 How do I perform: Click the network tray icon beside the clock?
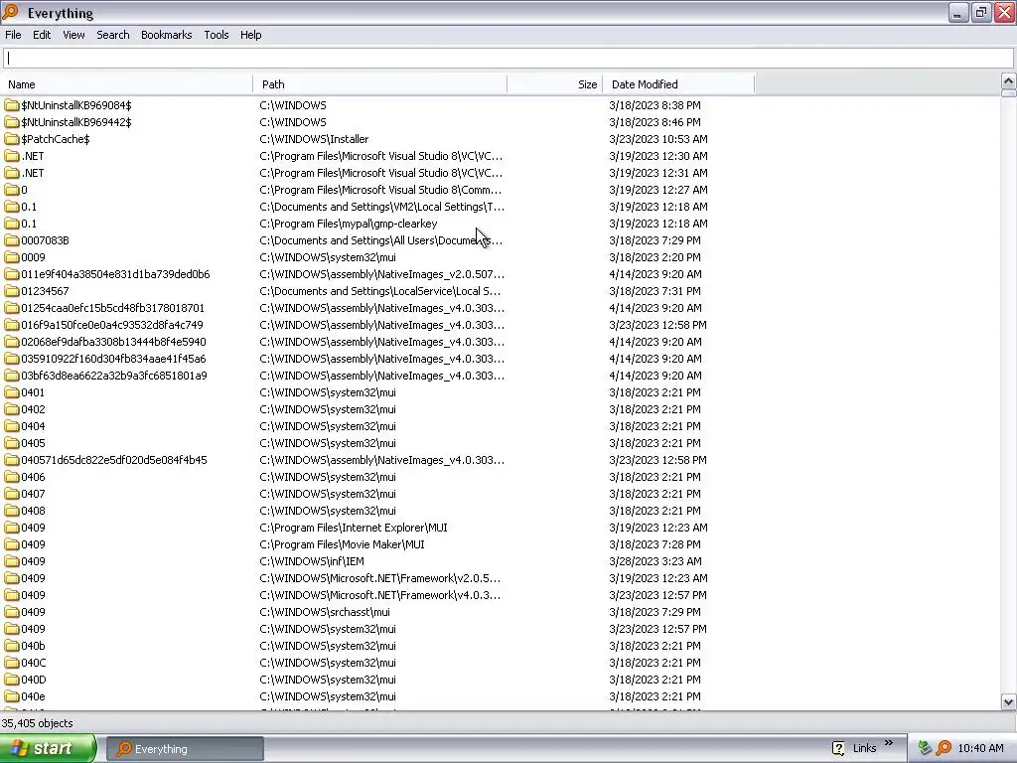click(925, 748)
